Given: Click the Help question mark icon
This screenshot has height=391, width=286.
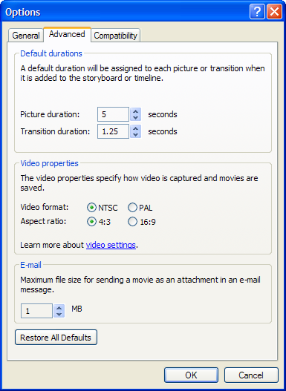Looking at the screenshot, I should click(257, 12).
